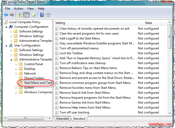Viewport: 175px width, 128px height.
Task: Expand the Control Panel tree node
Action: tap(16, 64)
